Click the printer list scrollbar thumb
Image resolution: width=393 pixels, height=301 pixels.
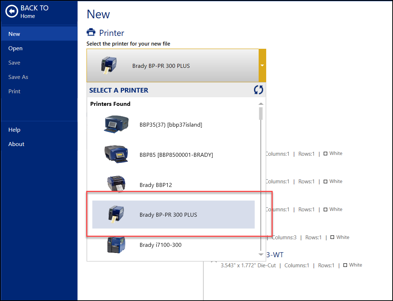260,113
